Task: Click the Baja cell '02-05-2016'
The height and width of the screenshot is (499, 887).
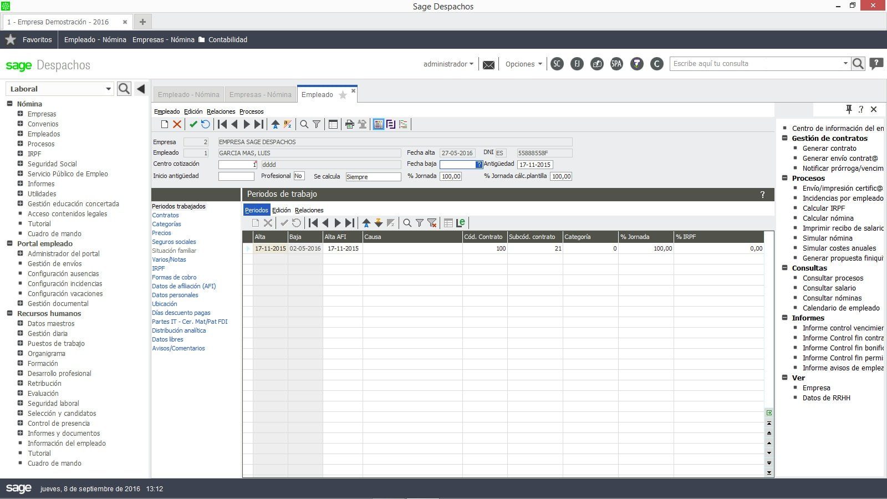Action: (x=305, y=248)
